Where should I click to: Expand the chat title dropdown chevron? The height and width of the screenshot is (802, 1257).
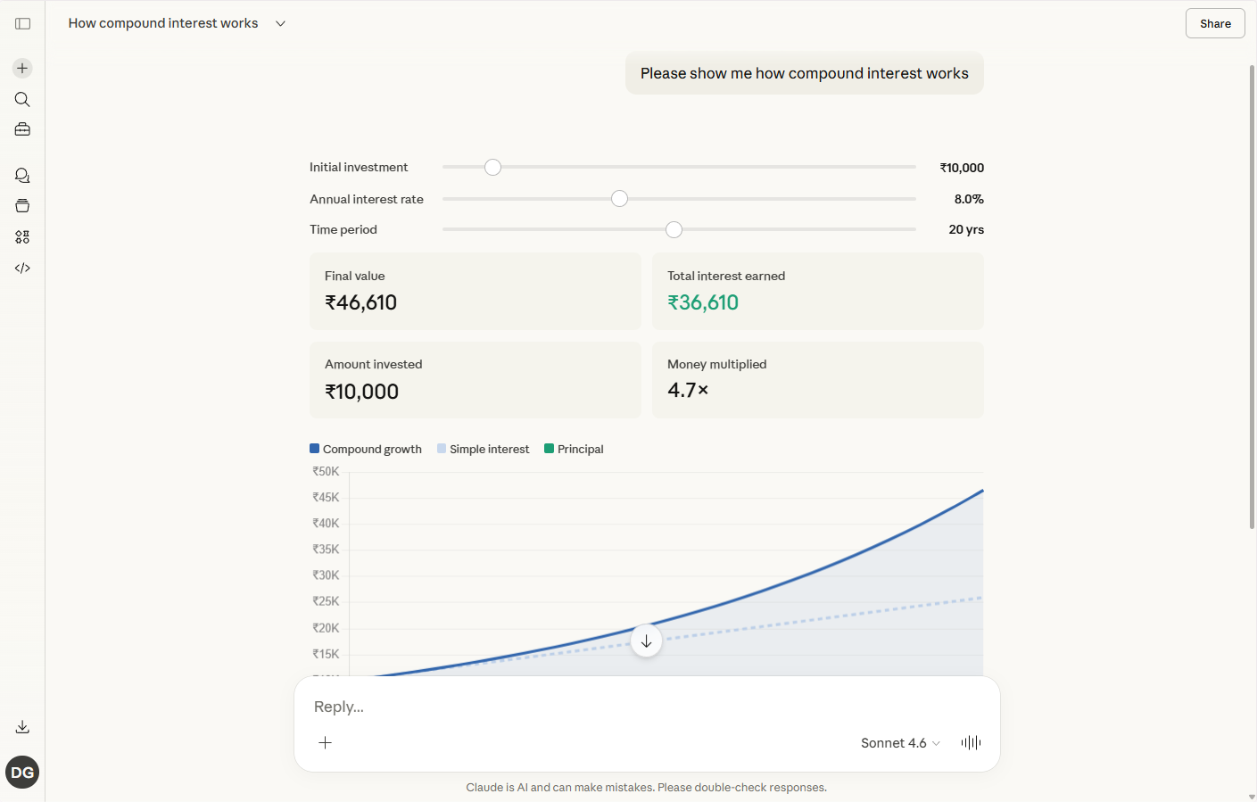pyautogui.click(x=280, y=24)
